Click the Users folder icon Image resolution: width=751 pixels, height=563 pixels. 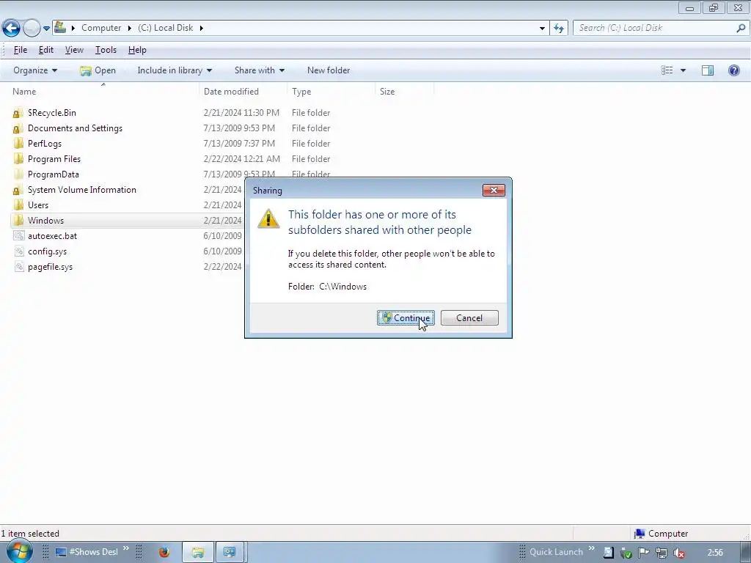[x=18, y=205]
